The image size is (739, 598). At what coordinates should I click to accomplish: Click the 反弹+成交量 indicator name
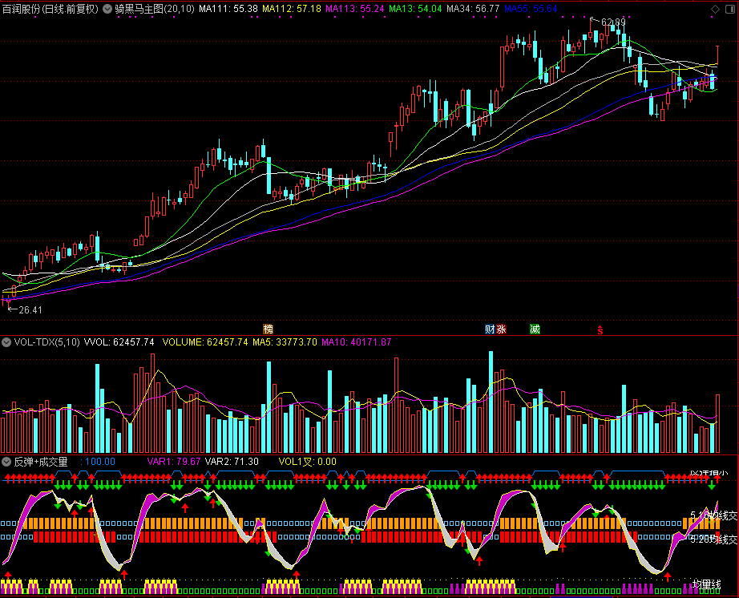(x=41, y=462)
